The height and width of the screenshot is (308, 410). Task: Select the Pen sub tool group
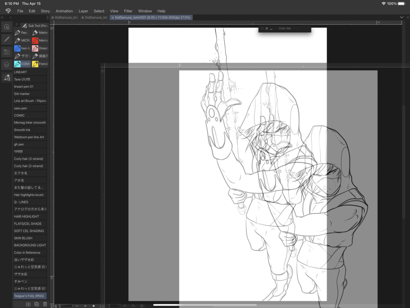tap(22, 33)
